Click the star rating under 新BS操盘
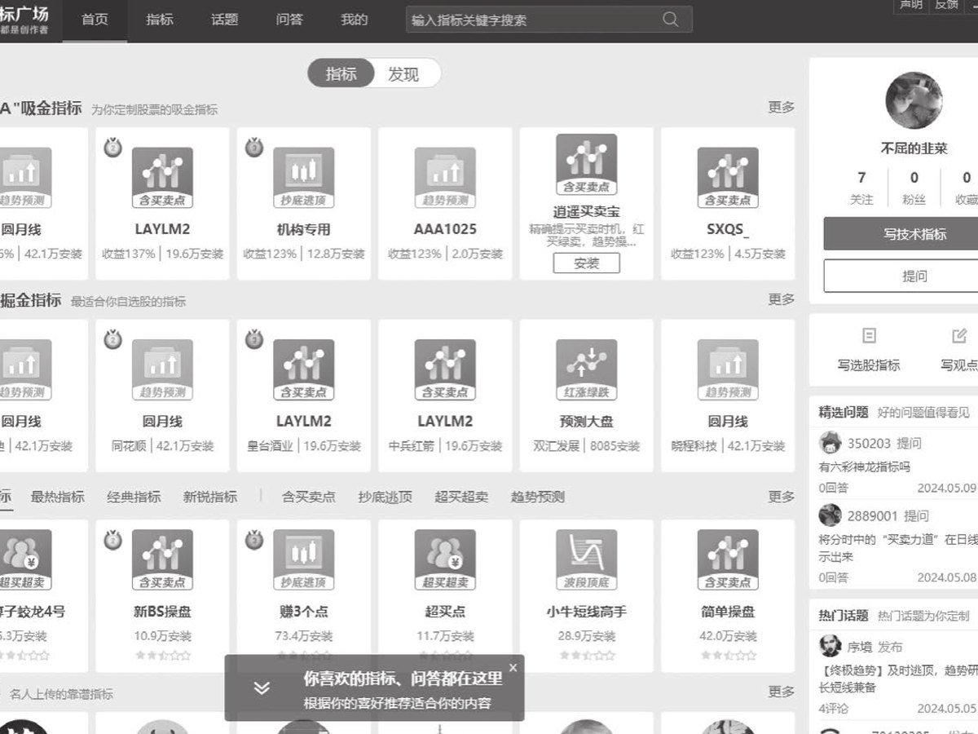978x734 pixels. (x=162, y=655)
